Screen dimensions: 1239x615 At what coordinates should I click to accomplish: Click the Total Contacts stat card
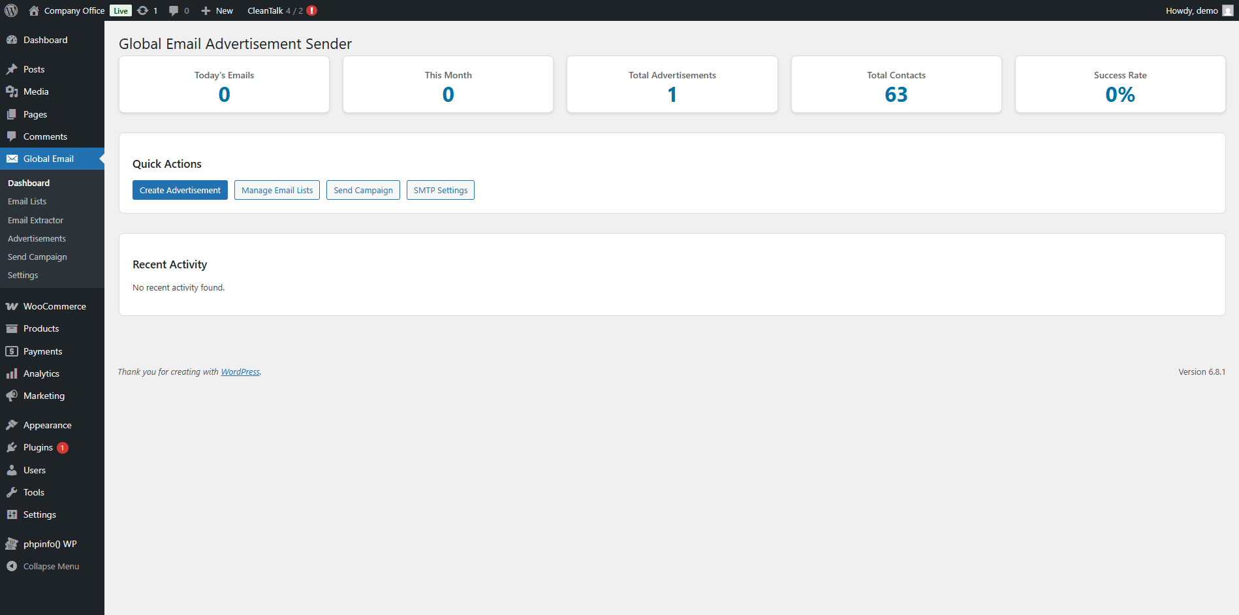896,85
